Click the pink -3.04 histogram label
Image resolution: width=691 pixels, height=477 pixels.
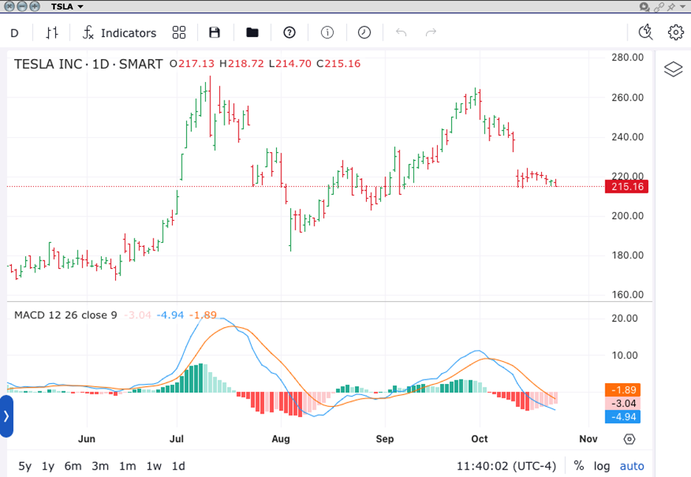click(622, 403)
